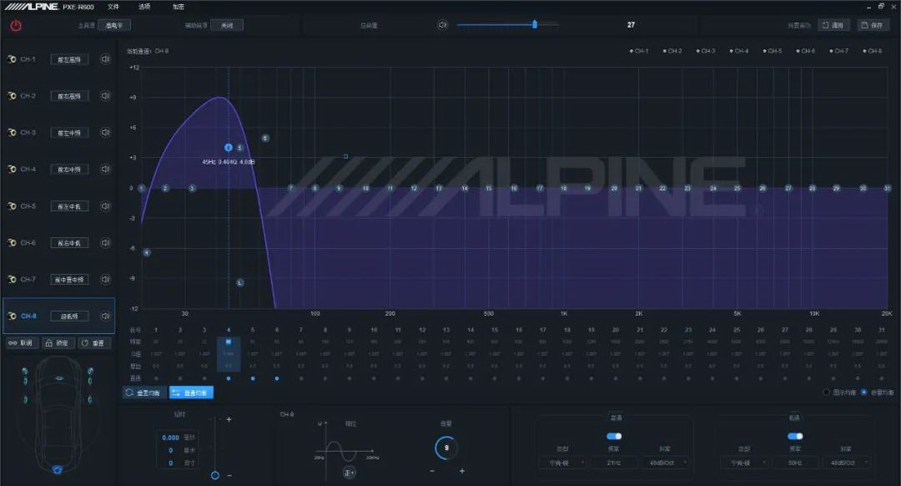Image resolution: width=901 pixels, height=486 pixels.
Task: Mute channel CH-4 speaker icon
Action: point(105,169)
